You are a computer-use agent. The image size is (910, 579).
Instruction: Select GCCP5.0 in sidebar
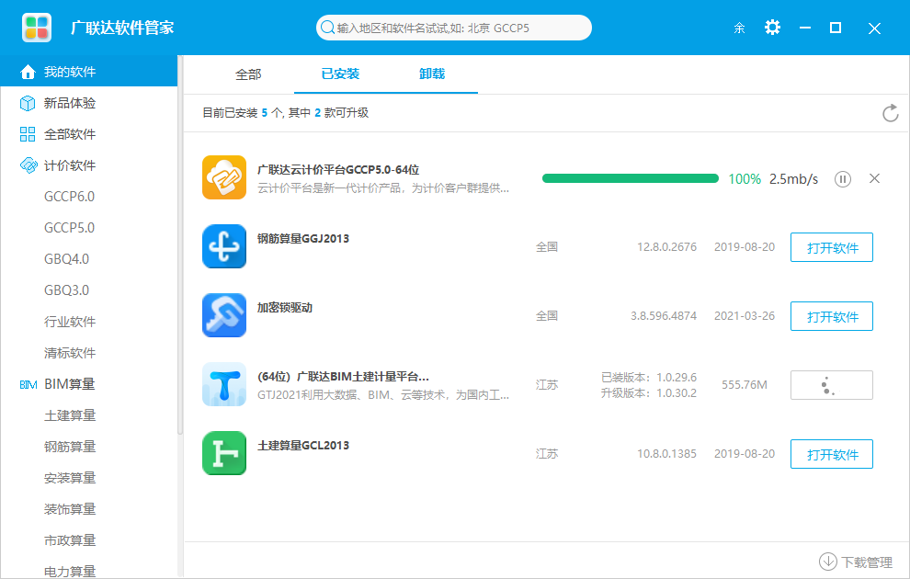[x=69, y=228]
